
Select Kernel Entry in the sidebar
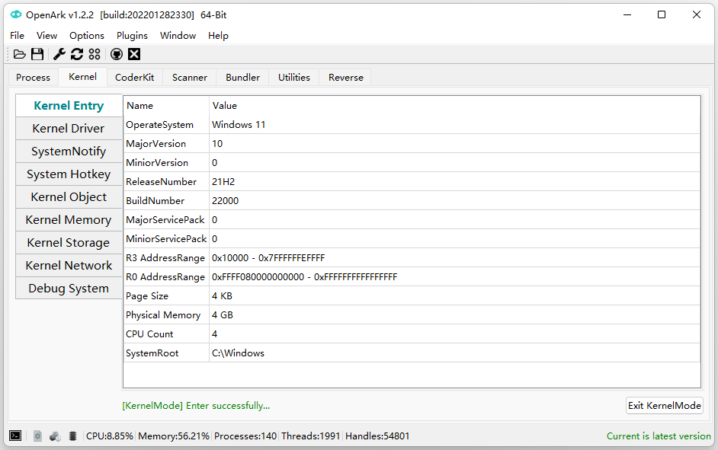coord(69,106)
